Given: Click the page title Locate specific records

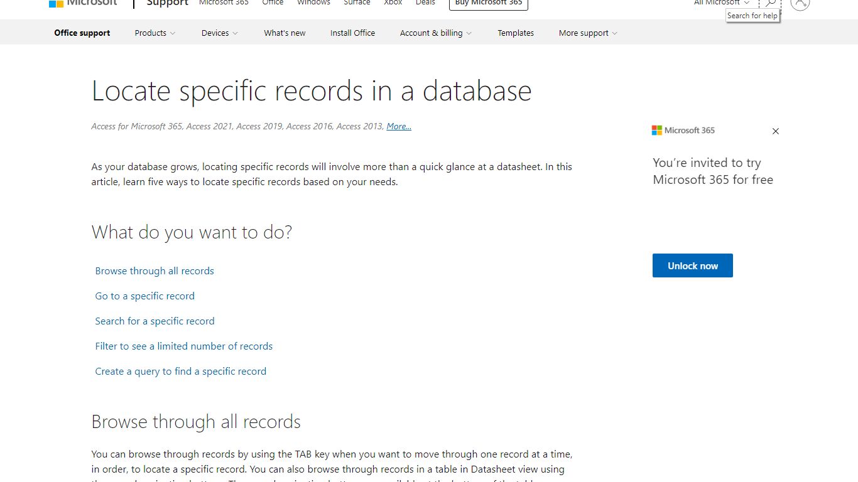Looking at the screenshot, I should [312, 91].
